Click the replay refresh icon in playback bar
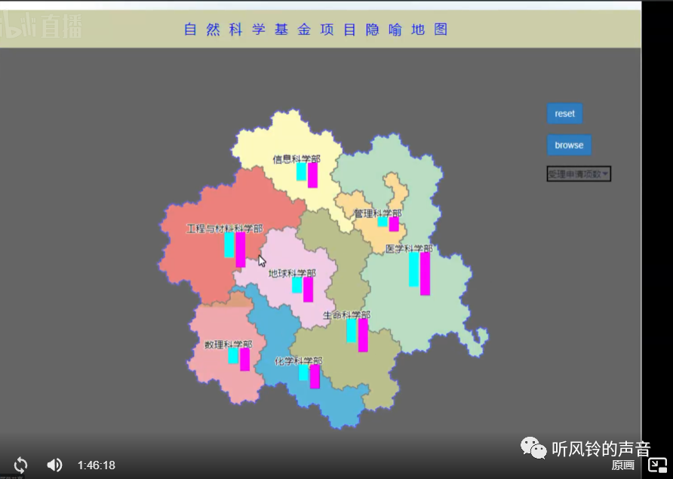Screen dimensions: 673x479 [x=20, y=465]
